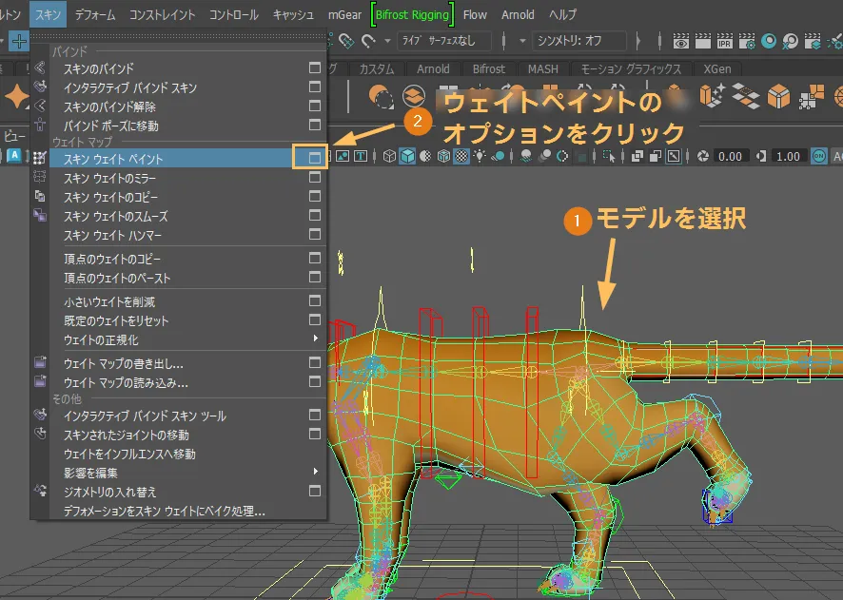This screenshot has height=600, width=843.
Task: Open the Export Weight Maps (ウェイト マップの書き出し) option box
Action: tap(315, 363)
